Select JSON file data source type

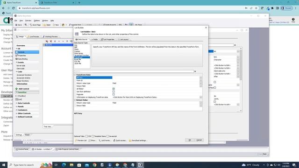[78, 63]
